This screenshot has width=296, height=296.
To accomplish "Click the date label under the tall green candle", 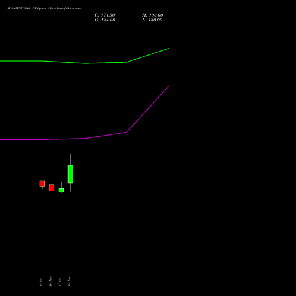I will [x=69, y=281].
